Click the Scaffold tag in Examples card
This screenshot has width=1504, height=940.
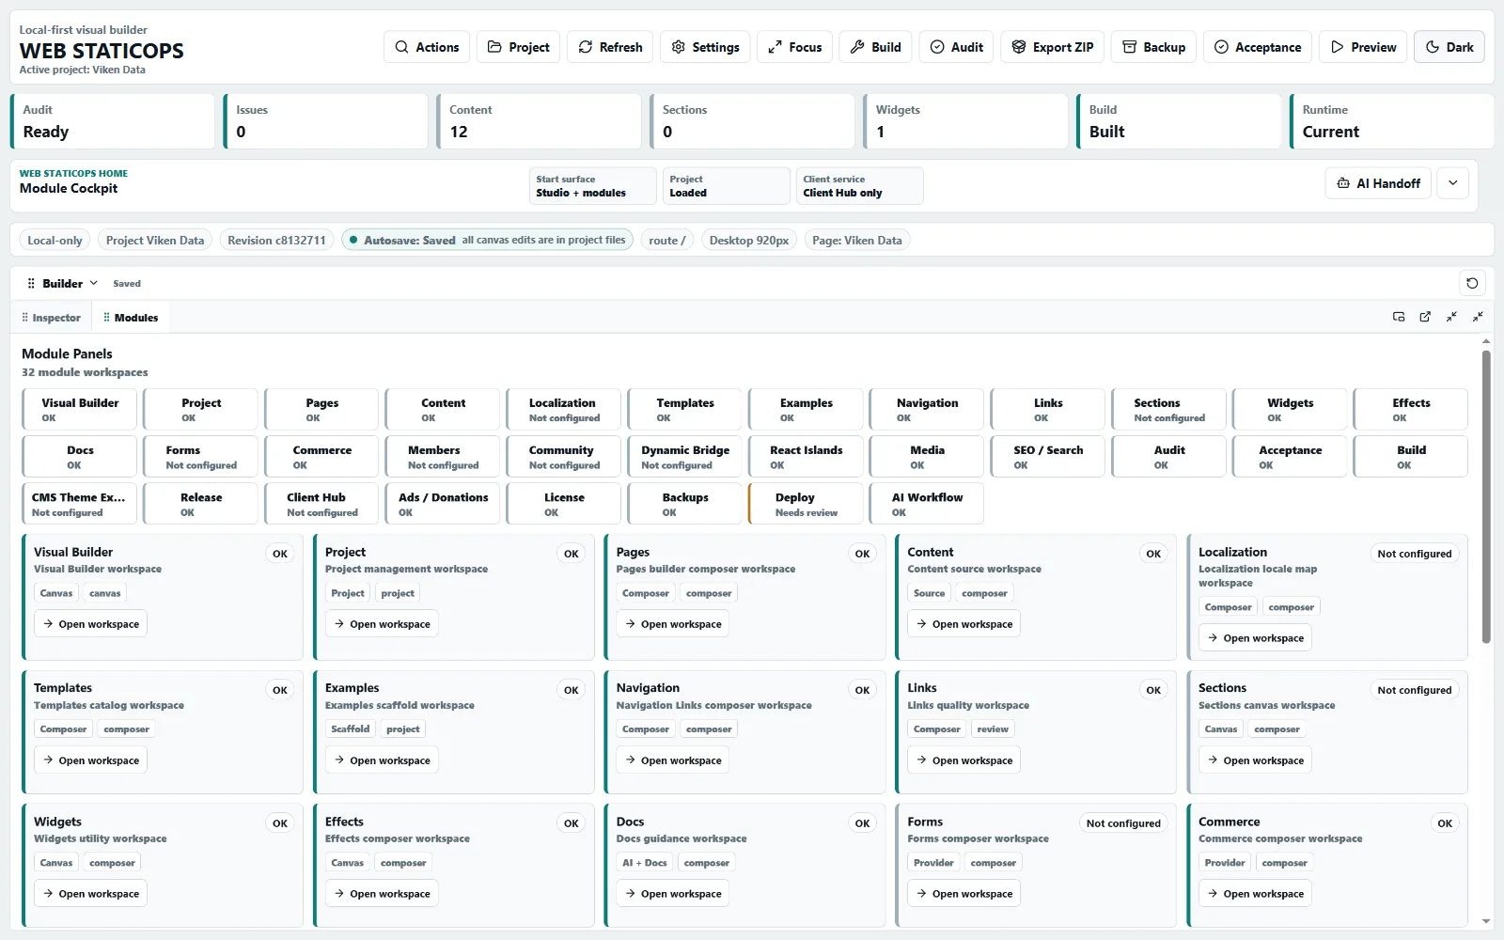pyautogui.click(x=350, y=729)
